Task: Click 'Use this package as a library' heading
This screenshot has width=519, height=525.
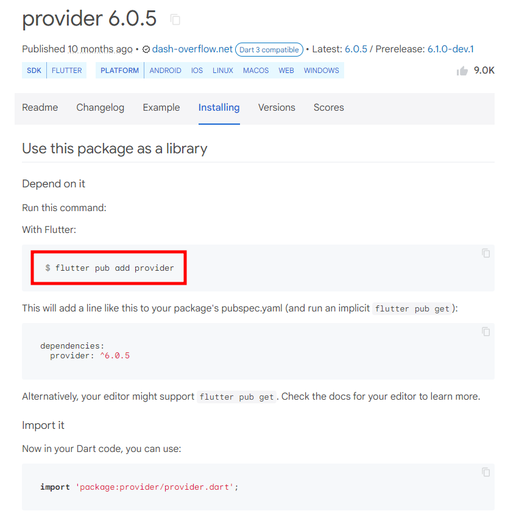Action: [x=115, y=148]
